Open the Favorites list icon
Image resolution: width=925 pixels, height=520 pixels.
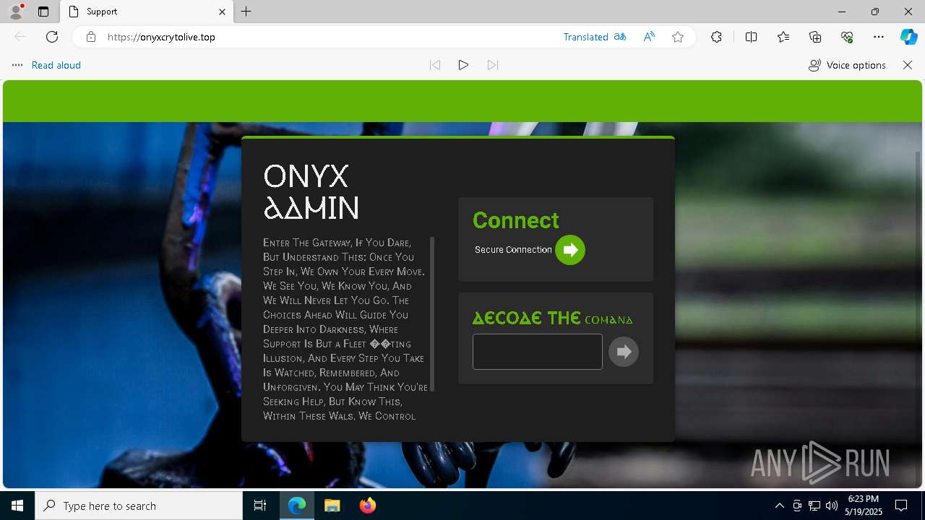point(783,37)
